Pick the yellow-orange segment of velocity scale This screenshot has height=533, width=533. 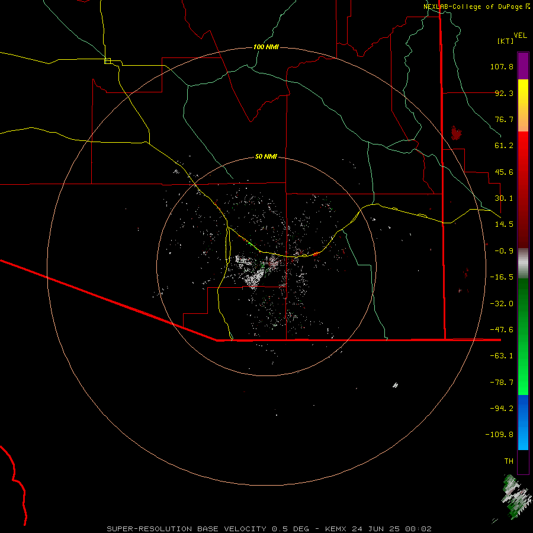[523, 105]
